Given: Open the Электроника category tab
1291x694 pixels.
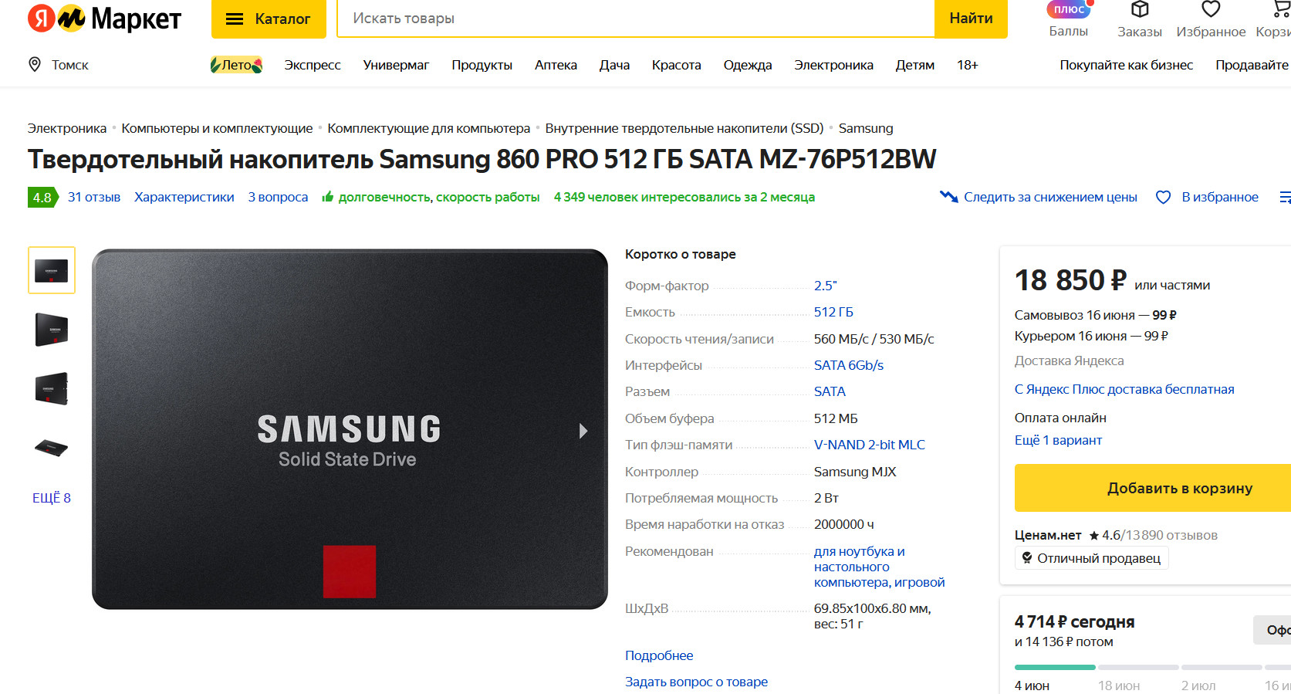Looking at the screenshot, I should (x=833, y=65).
